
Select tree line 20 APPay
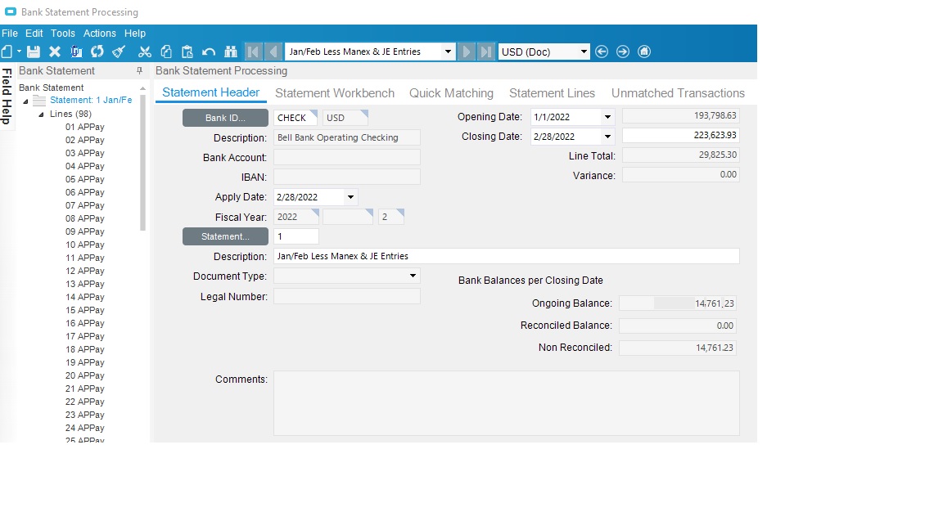85,375
